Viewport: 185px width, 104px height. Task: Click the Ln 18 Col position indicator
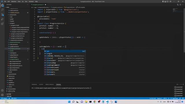pos(153,98)
